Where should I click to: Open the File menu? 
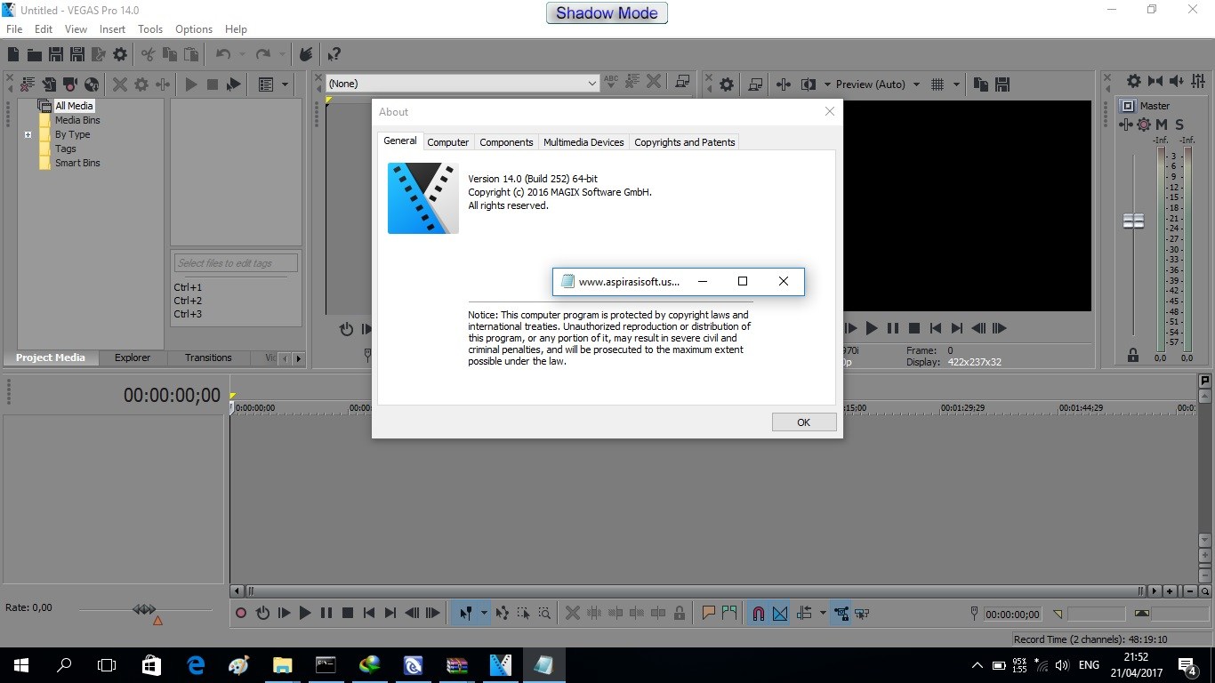click(14, 29)
